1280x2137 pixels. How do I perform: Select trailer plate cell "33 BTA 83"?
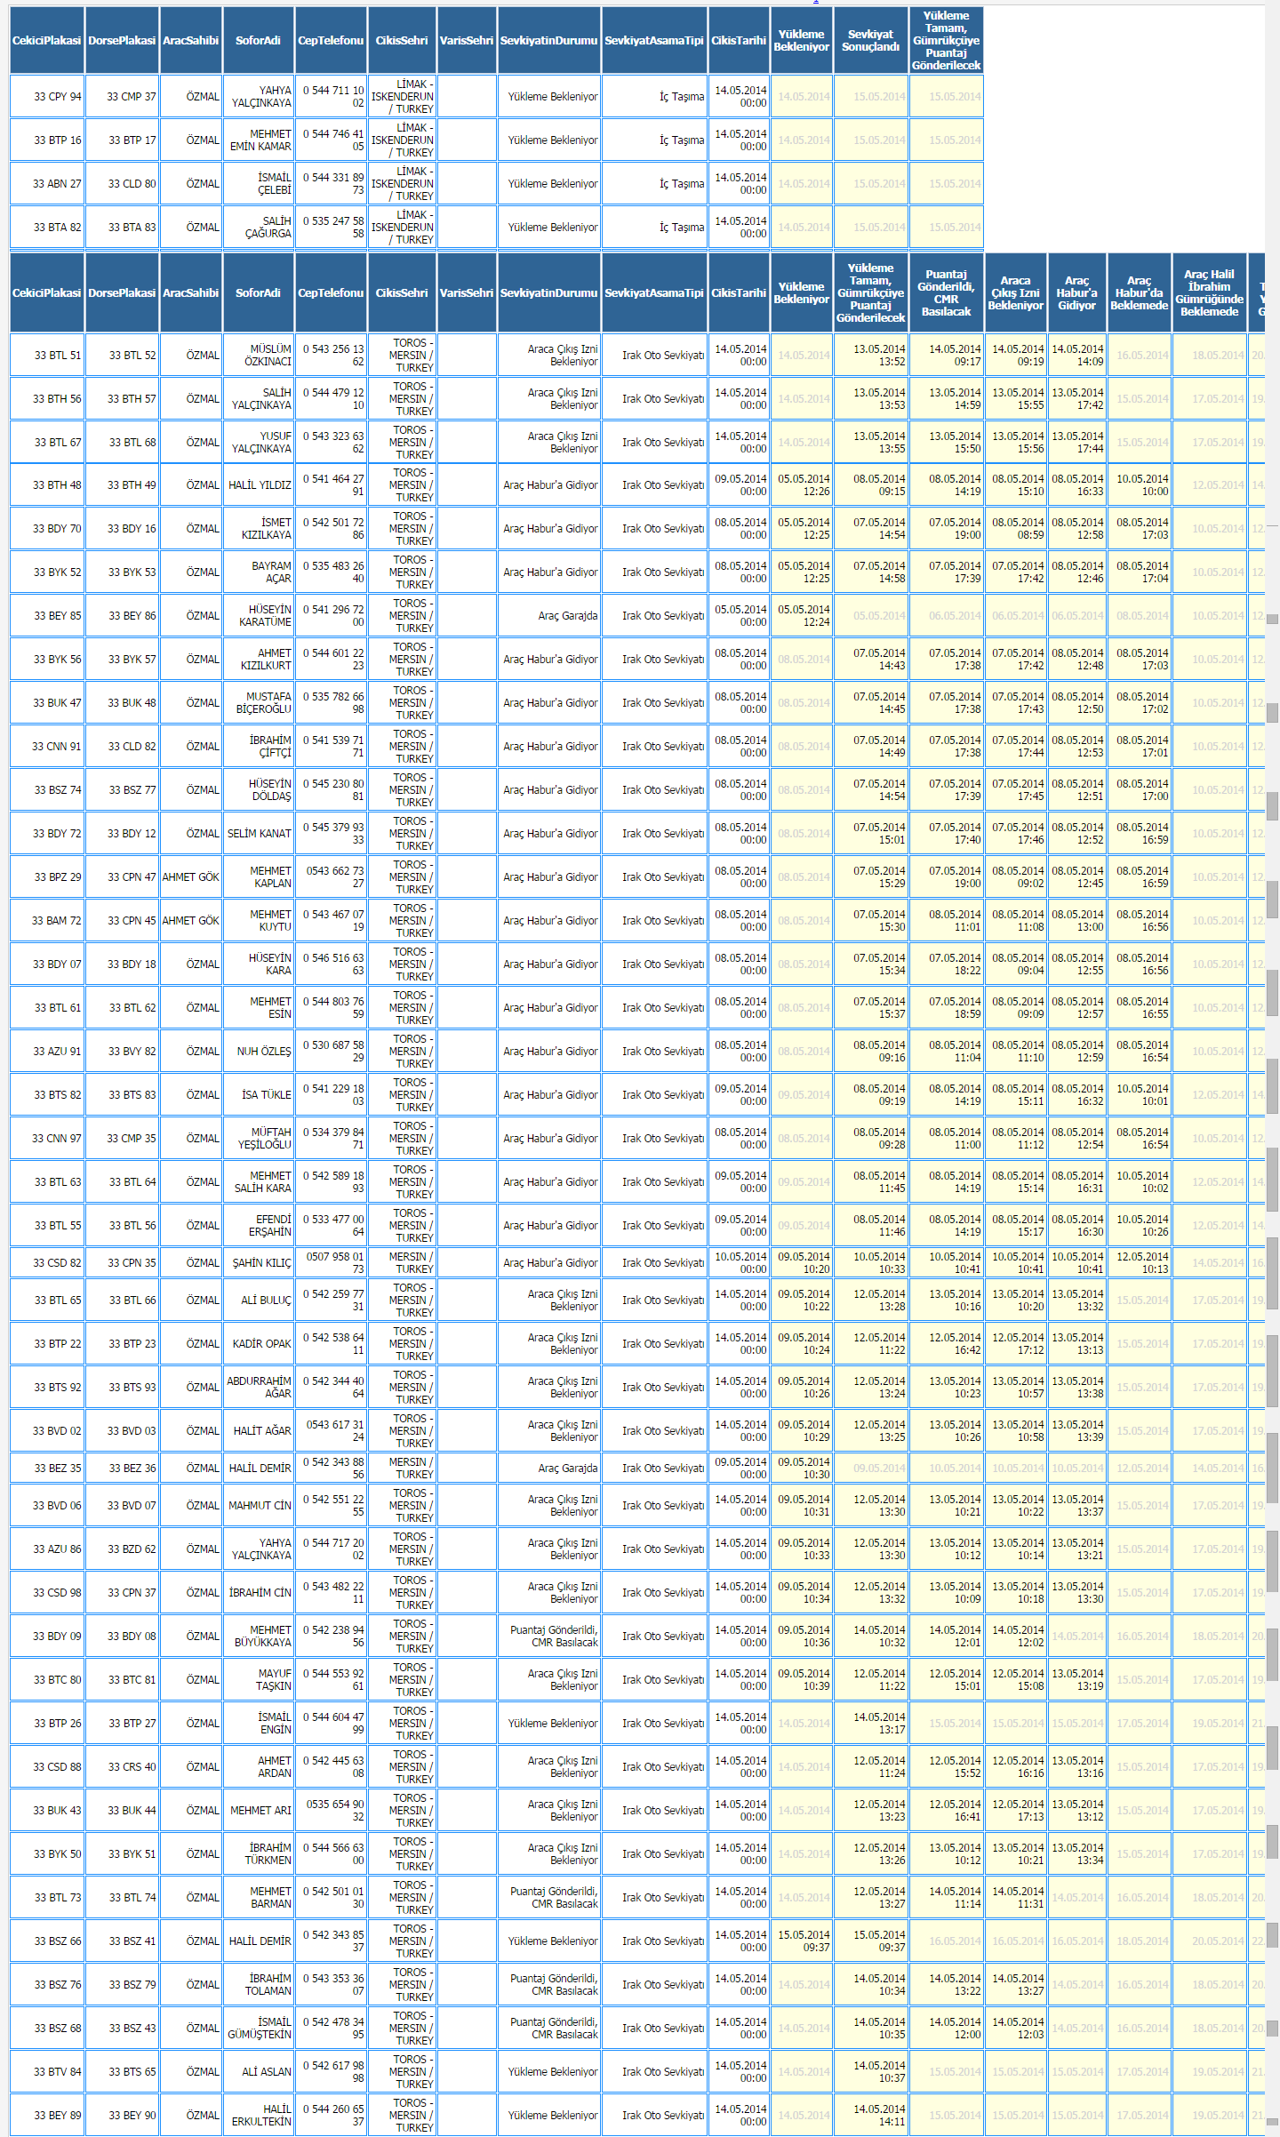[122, 227]
